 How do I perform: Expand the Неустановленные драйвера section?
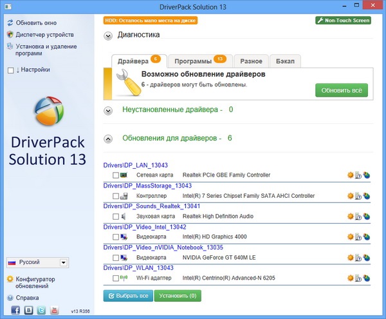click(x=108, y=110)
